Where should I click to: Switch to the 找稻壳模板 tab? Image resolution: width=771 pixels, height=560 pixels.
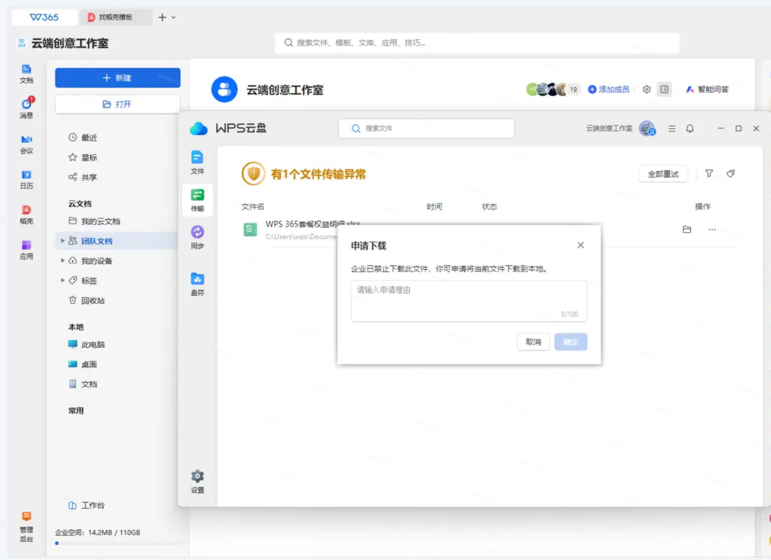click(x=116, y=17)
